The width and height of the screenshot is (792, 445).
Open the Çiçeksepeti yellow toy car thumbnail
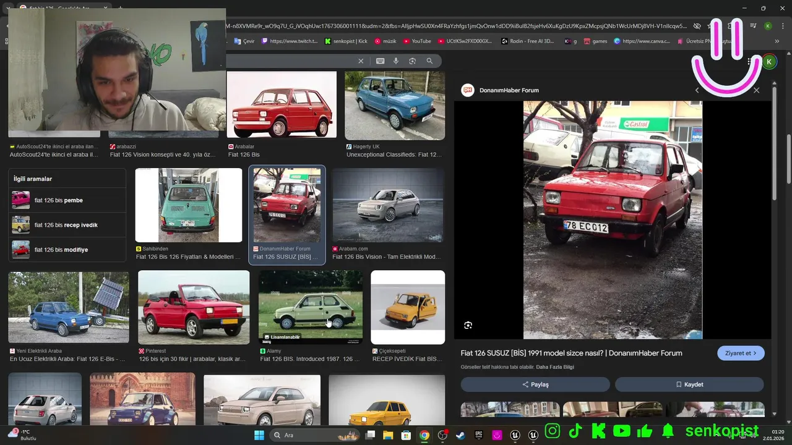click(408, 307)
